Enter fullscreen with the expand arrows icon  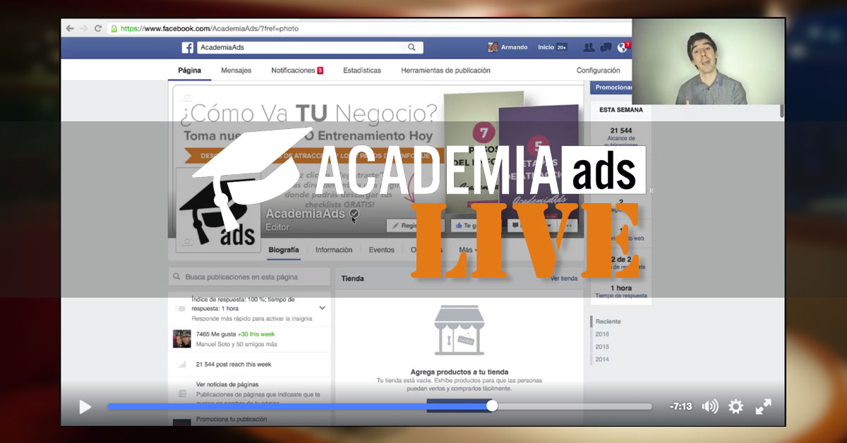pos(764,406)
